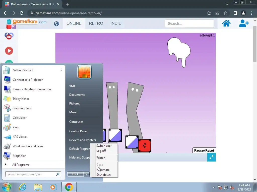Viewport: 257px width, 192px height.
Task: Select Restart in power menu
Action: pos(101,158)
